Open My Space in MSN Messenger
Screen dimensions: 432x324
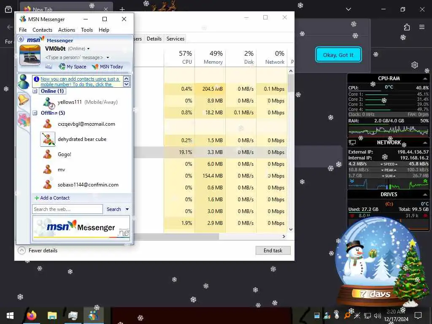click(73, 67)
